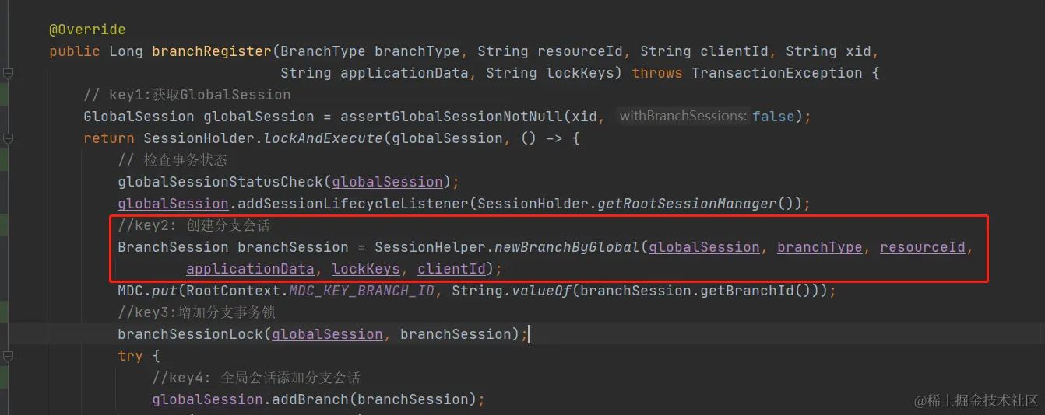Click the Long return type
Image resolution: width=1045 pixels, height=415 pixels.
pos(126,51)
